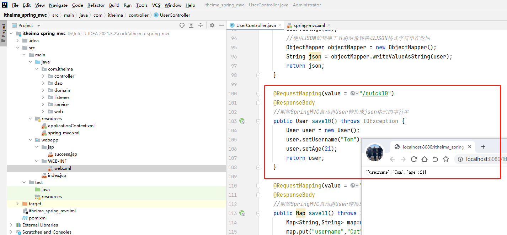This screenshot has width=507, height=235.
Task: Click browser profile avatar picture
Action: (x=375, y=153)
